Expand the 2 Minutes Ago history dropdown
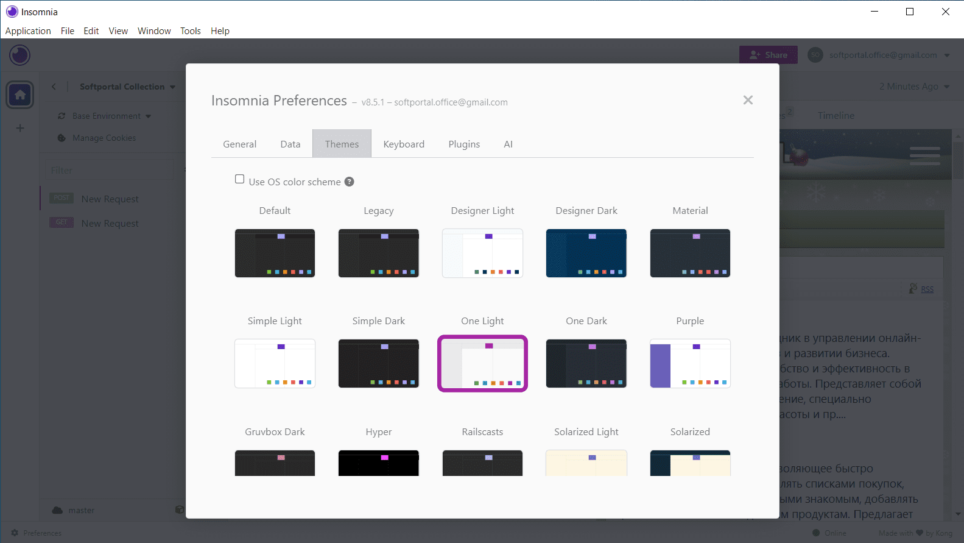This screenshot has width=964, height=543. click(915, 87)
